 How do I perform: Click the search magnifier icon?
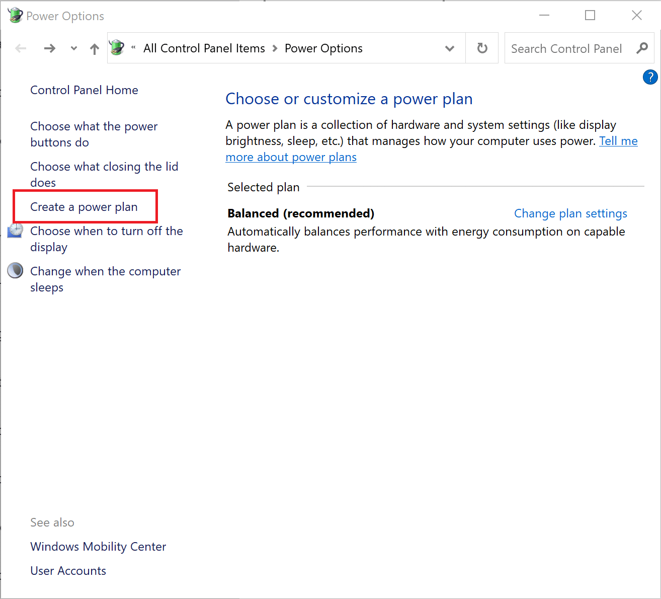click(x=642, y=48)
